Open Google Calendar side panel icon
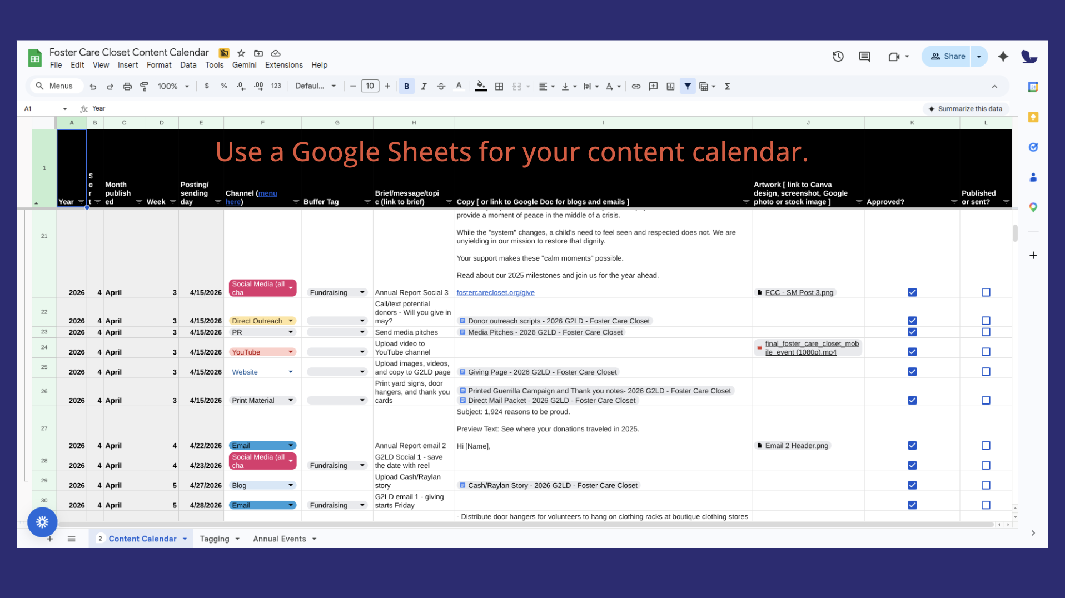Image resolution: width=1065 pixels, height=598 pixels. click(1033, 87)
